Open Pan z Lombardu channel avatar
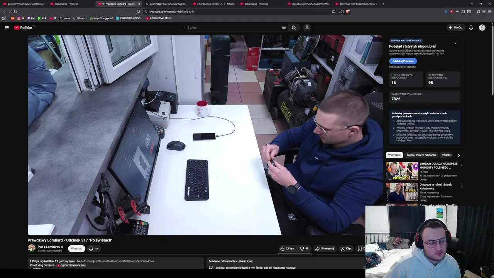Viewport: 494px width, 278px height. coord(32,248)
